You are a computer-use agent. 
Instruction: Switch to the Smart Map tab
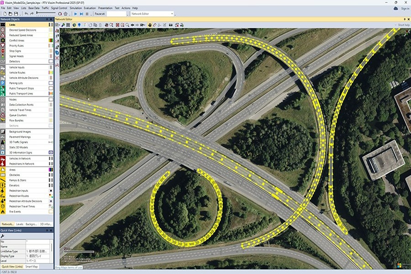[x=32, y=266]
